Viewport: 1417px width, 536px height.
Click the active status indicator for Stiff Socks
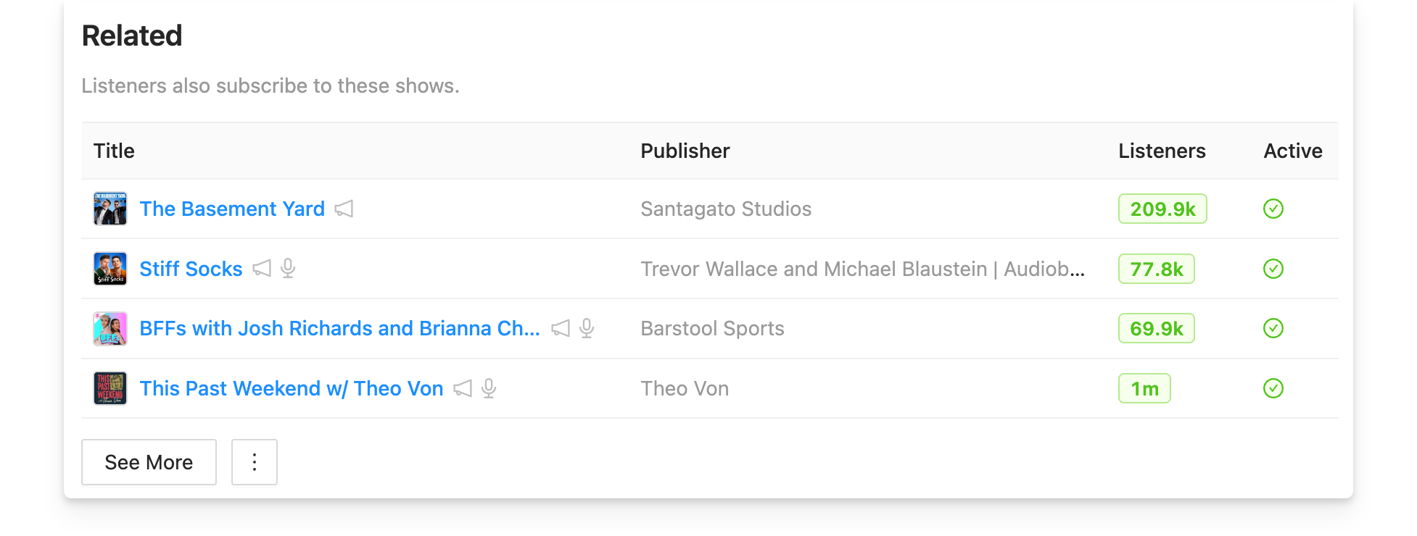pos(1273,269)
